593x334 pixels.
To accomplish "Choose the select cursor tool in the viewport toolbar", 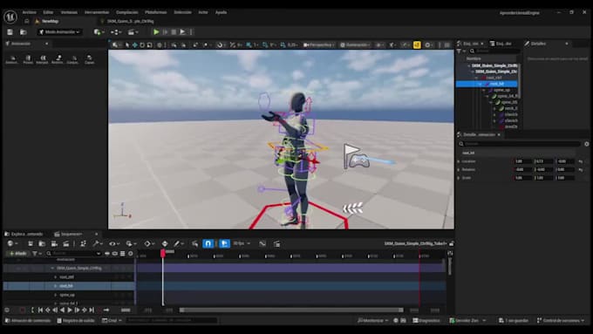I will pyautogui.click(x=127, y=45).
